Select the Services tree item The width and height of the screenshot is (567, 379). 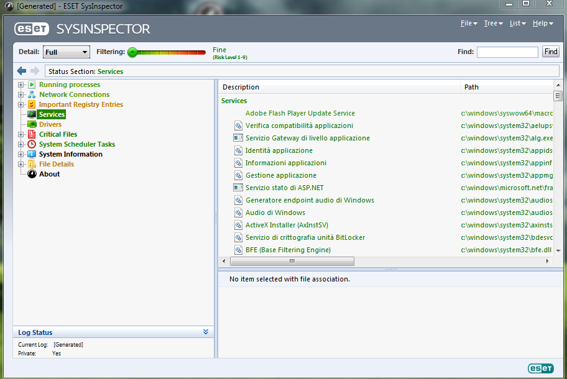click(x=52, y=114)
